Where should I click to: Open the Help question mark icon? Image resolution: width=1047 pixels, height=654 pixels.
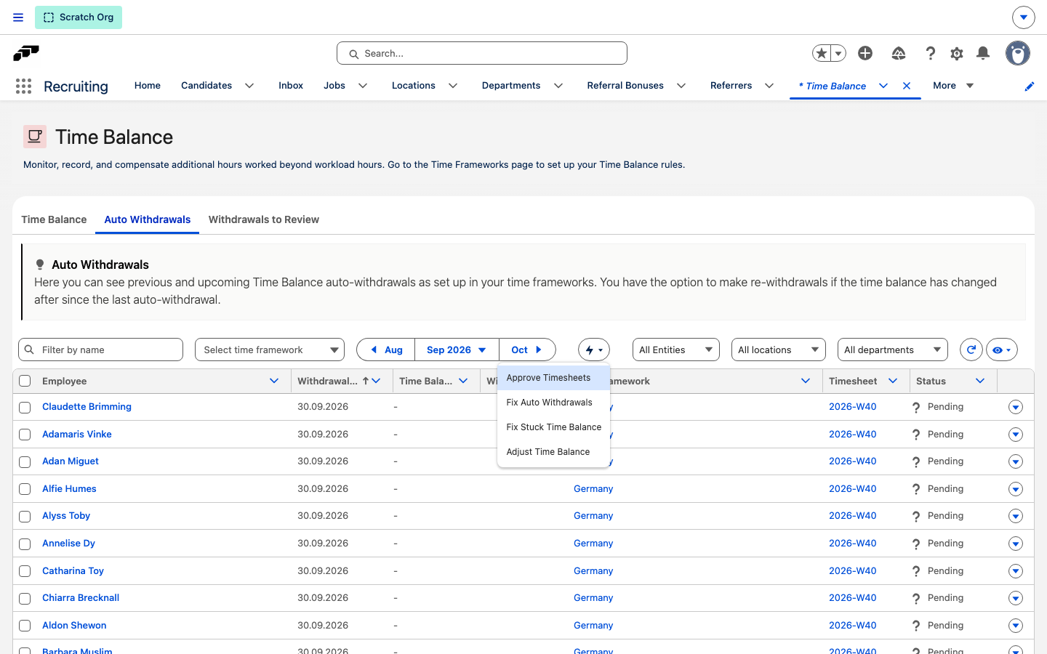point(931,53)
